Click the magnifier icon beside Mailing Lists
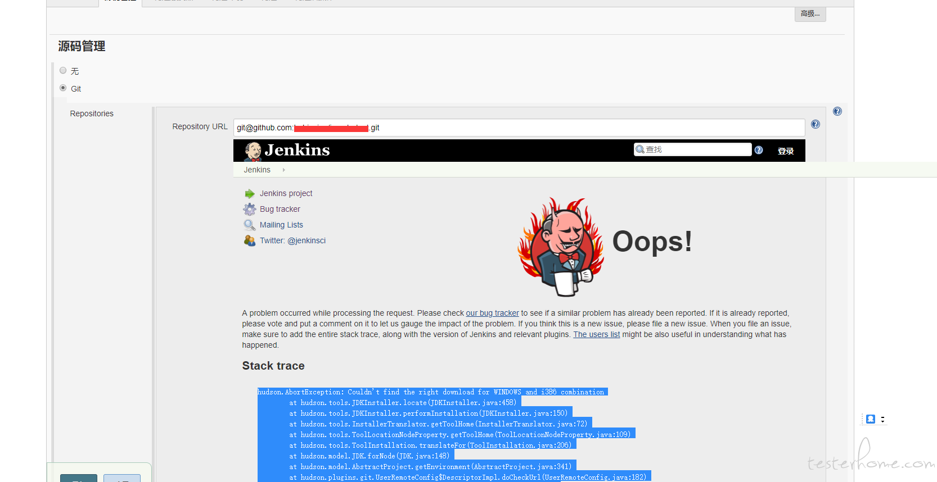Image resolution: width=937 pixels, height=482 pixels. (x=250, y=225)
